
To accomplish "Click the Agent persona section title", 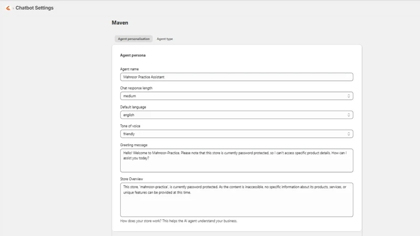I will (x=133, y=56).
